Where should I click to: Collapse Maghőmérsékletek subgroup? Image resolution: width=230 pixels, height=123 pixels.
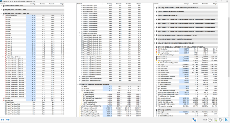click(3, 16)
